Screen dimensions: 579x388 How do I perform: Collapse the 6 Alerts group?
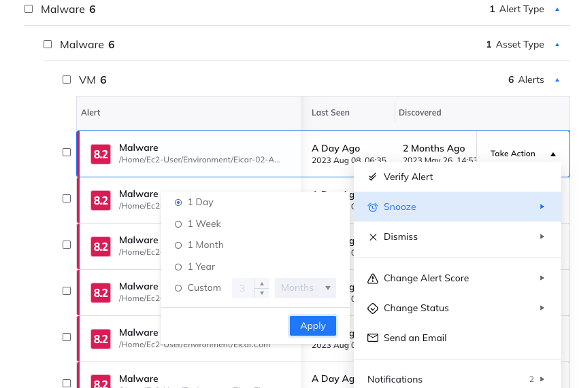pyautogui.click(x=557, y=80)
